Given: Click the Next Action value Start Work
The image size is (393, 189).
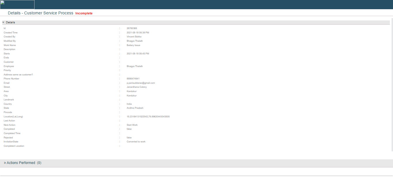Looking at the screenshot, I should click(132, 125).
